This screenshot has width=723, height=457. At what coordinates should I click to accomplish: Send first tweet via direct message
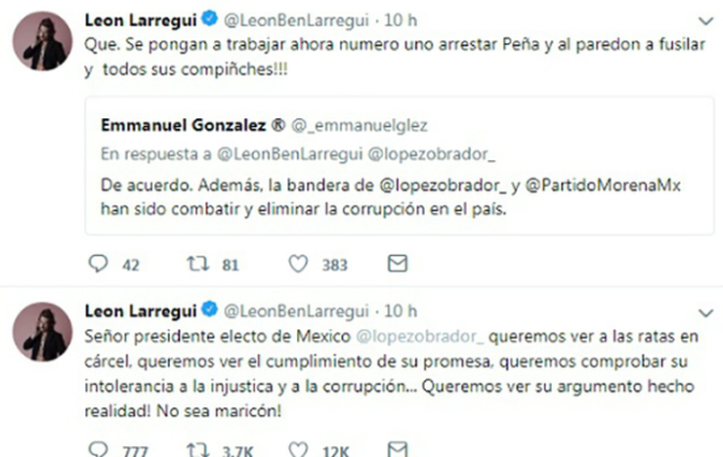[398, 264]
